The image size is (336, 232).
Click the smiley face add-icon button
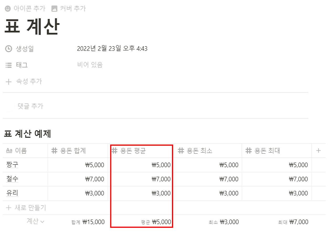(x=7, y=8)
